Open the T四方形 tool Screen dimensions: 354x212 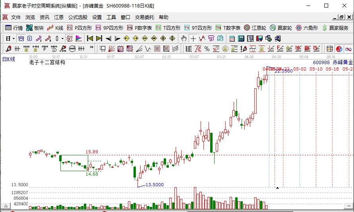[168, 28]
